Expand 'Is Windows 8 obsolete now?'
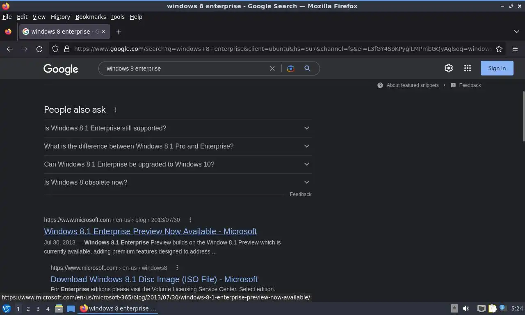This screenshot has height=315, width=525. pyautogui.click(x=178, y=182)
